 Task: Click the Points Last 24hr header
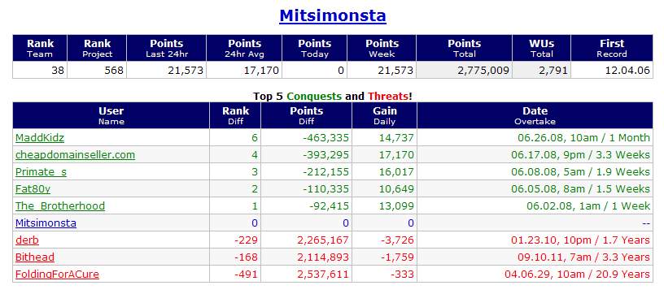(167, 48)
